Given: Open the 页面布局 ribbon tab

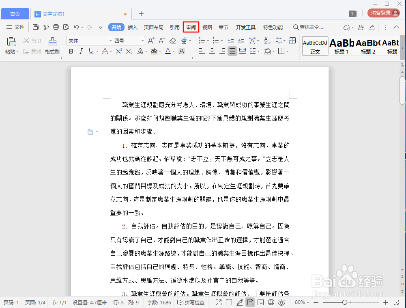Looking at the screenshot, I should coord(154,27).
